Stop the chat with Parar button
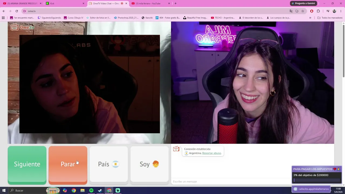This screenshot has height=194, width=345. point(68,165)
